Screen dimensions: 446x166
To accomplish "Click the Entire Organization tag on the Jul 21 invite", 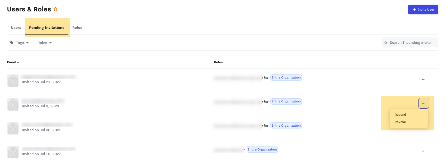I will pos(286,77).
